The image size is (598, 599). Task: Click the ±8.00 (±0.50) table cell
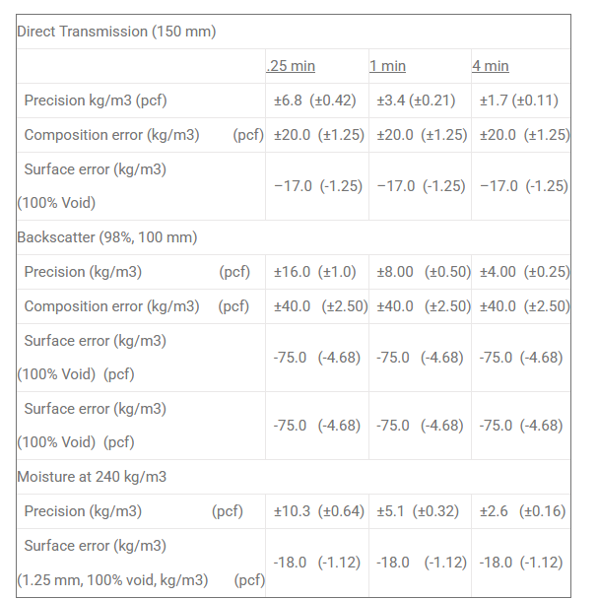(x=420, y=272)
